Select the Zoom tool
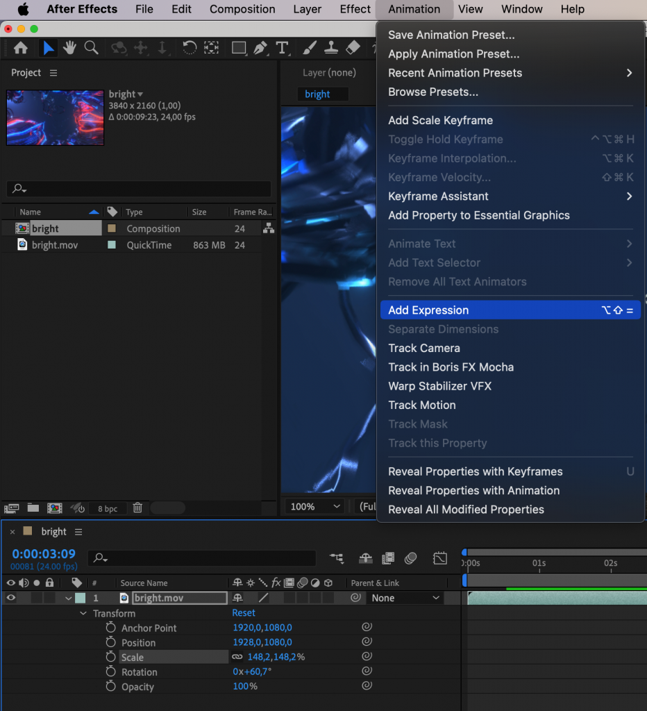Image resolution: width=647 pixels, height=711 pixels. 91,48
